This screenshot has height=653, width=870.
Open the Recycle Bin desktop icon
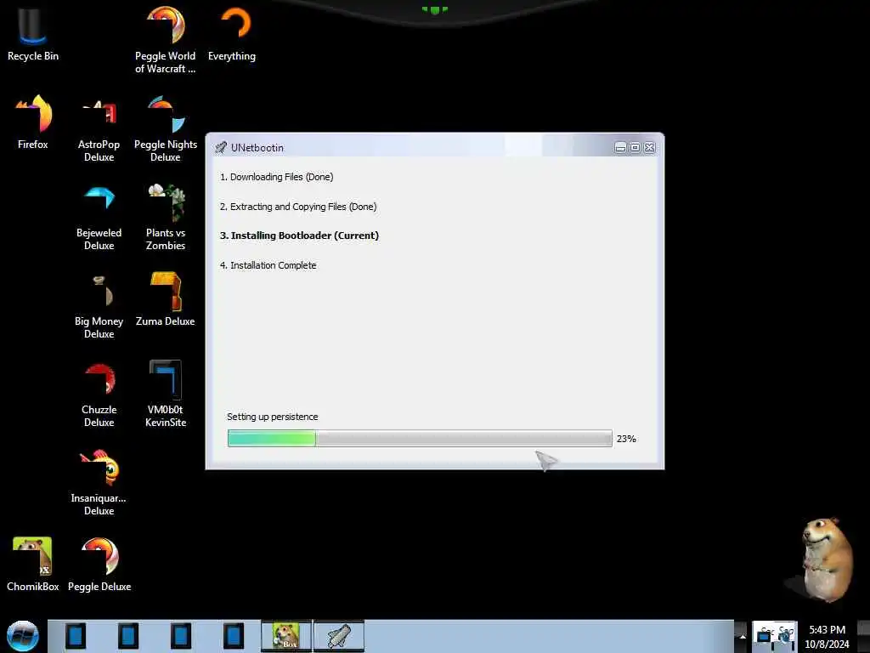tap(33, 33)
